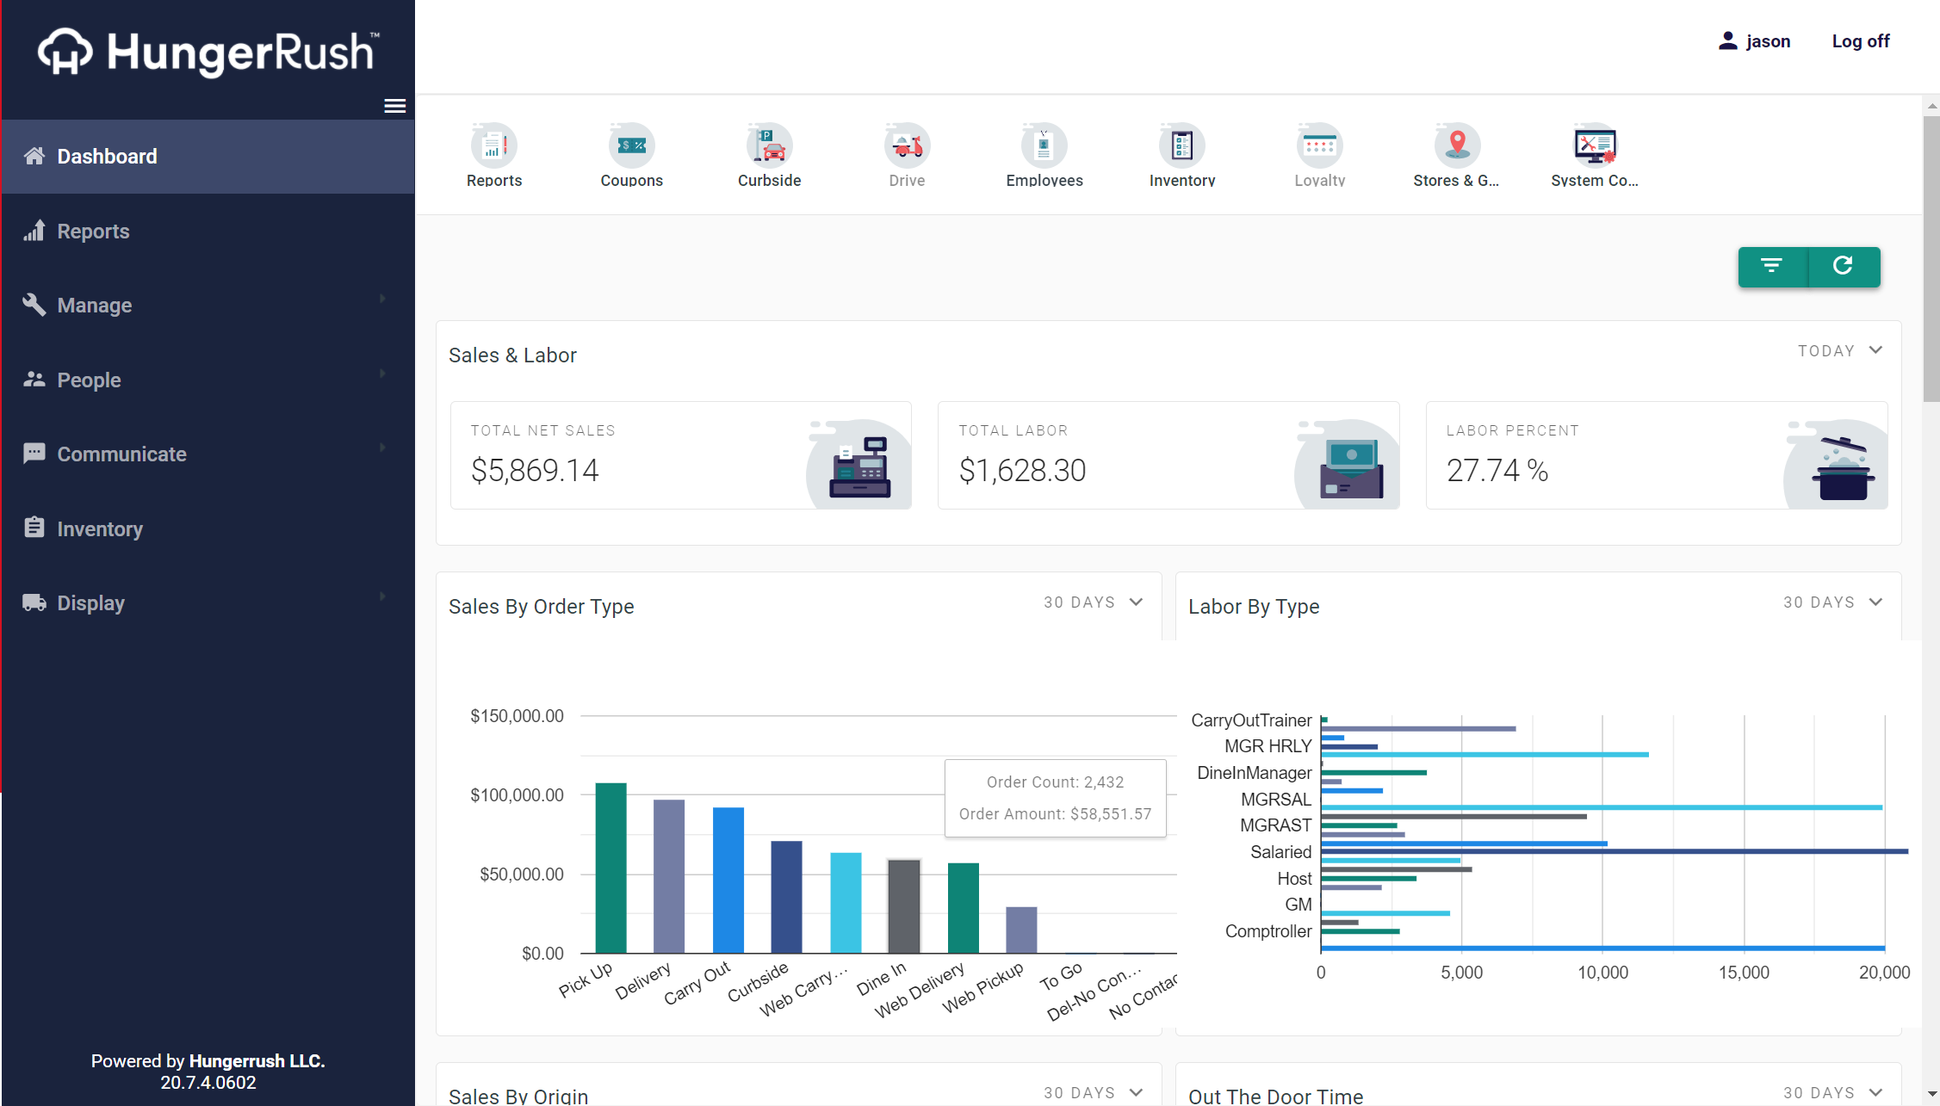
Task: Click the Dine In gray chart bar
Action: click(x=903, y=905)
